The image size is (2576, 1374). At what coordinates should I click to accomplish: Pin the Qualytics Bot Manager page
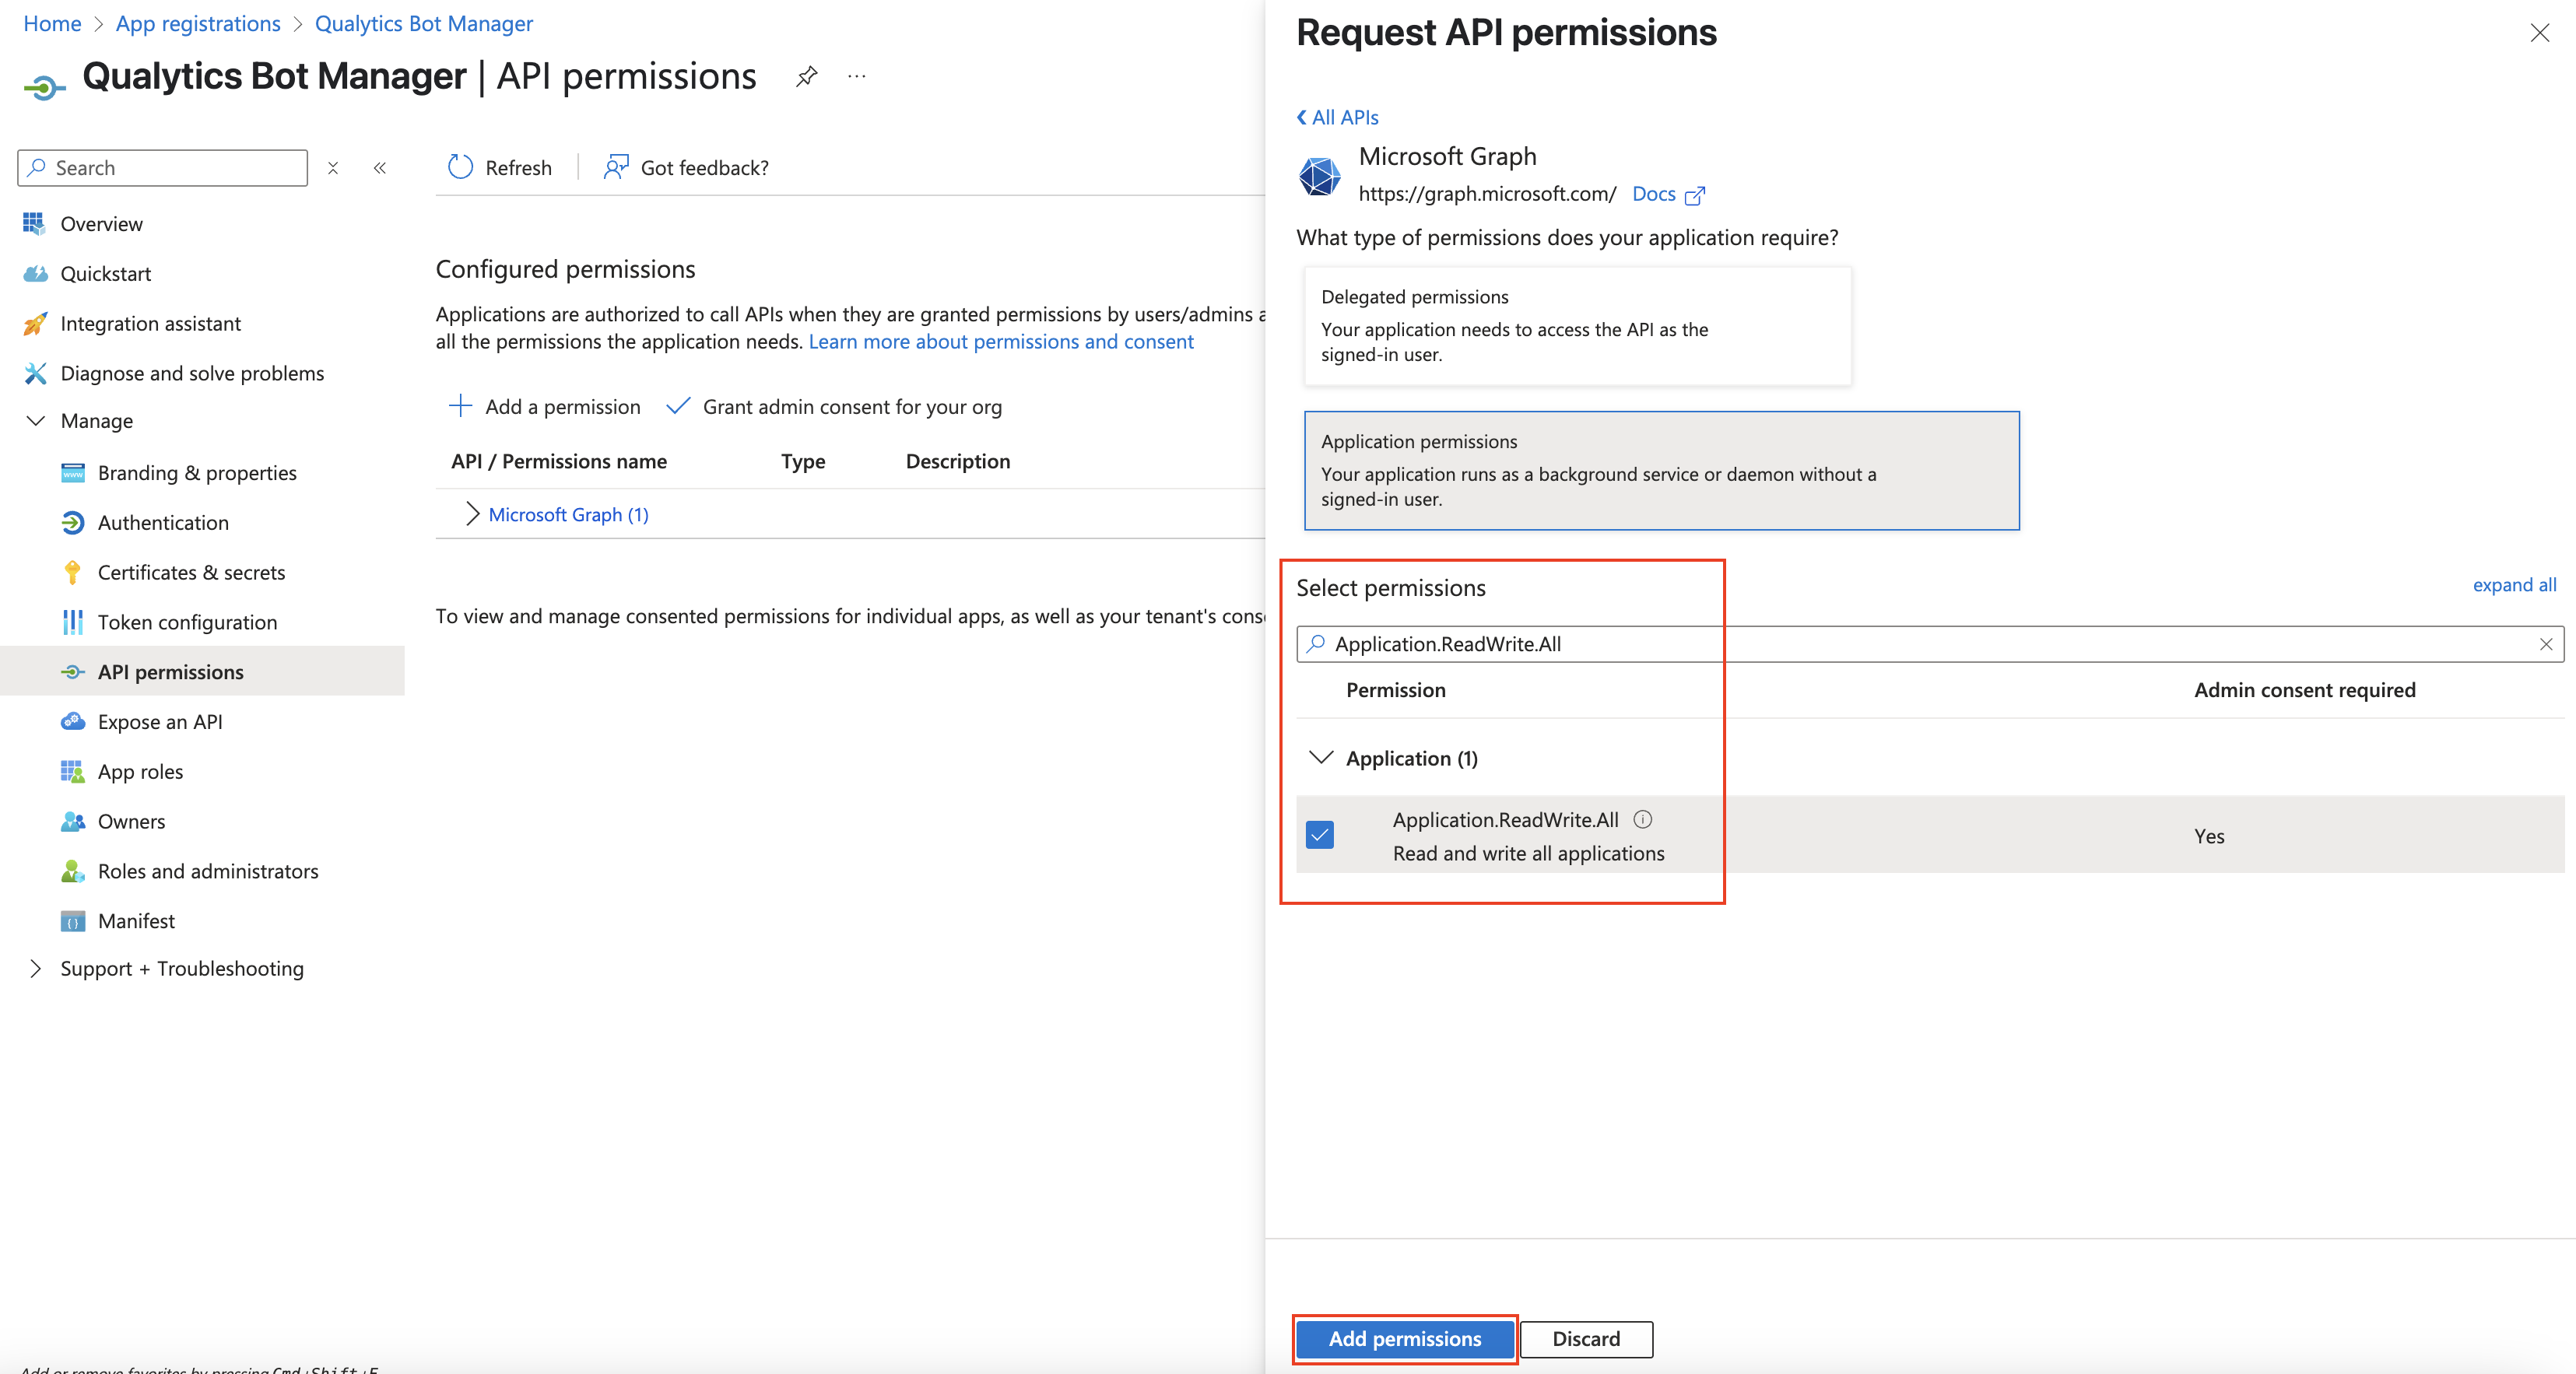[x=807, y=76]
